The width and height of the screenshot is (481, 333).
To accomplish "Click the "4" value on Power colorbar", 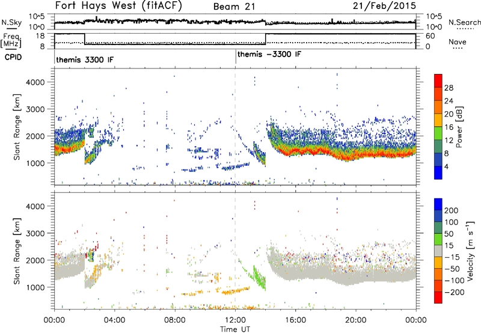I will tap(446, 166).
